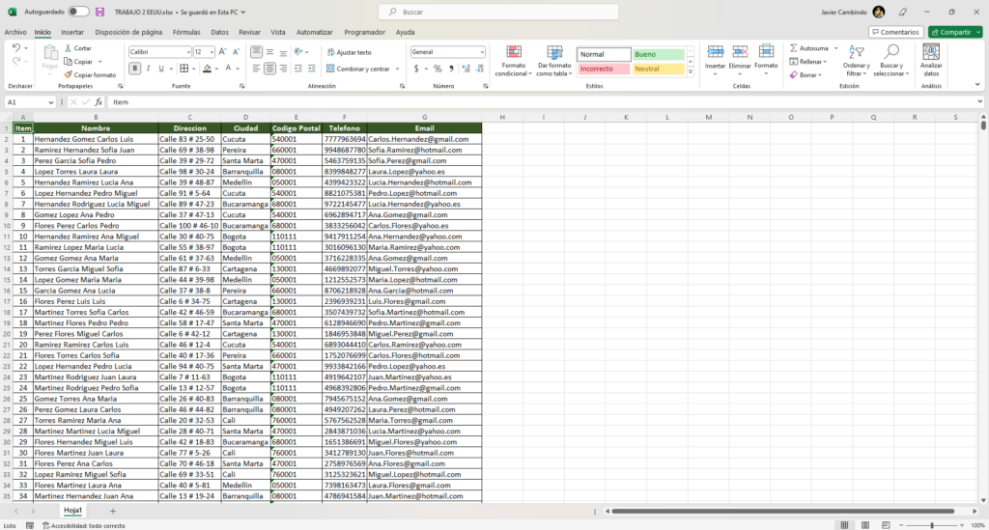The height and width of the screenshot is (530, 989).
Task: Add a new sheet with plus button
Action: tap(113, 511)
